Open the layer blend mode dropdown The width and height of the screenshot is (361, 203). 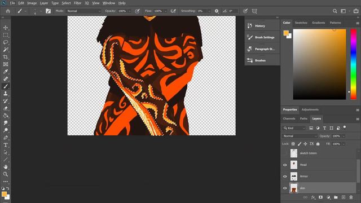(x=300, y=136)
